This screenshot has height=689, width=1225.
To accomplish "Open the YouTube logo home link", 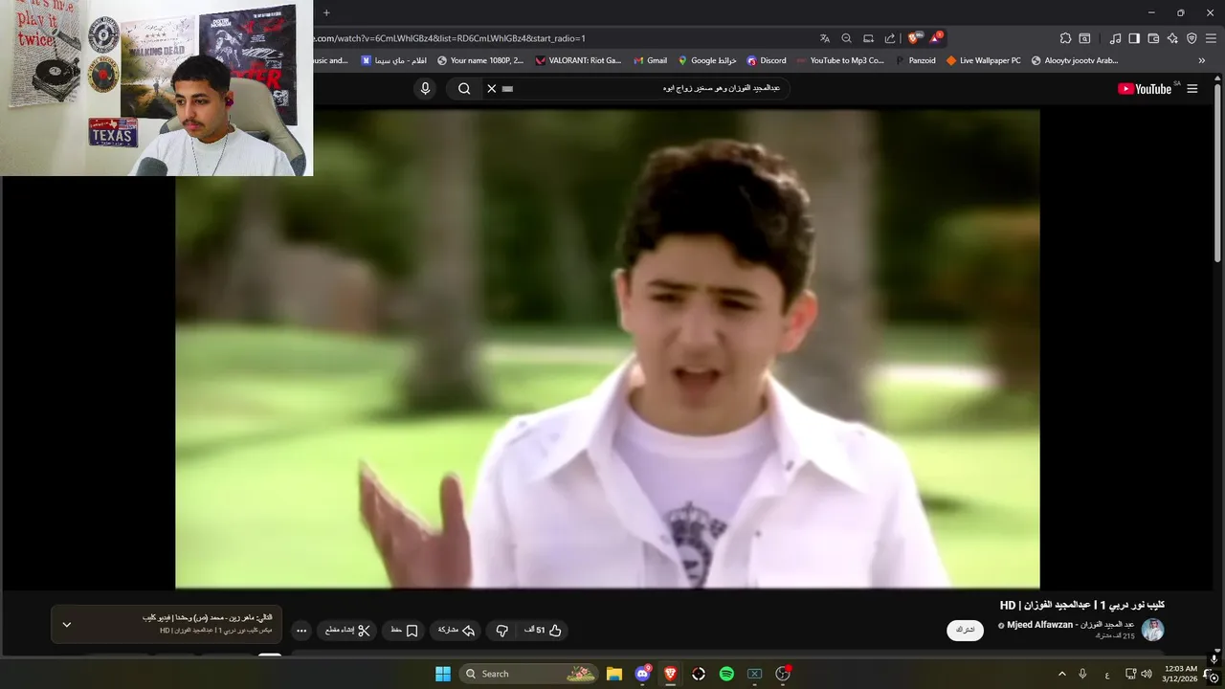I will coord(1145,88).
